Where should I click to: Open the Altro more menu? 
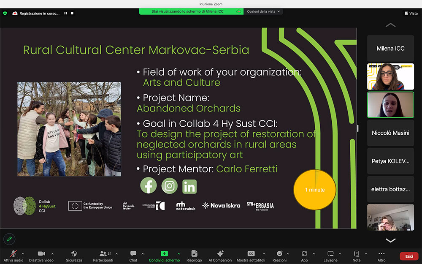381,254
